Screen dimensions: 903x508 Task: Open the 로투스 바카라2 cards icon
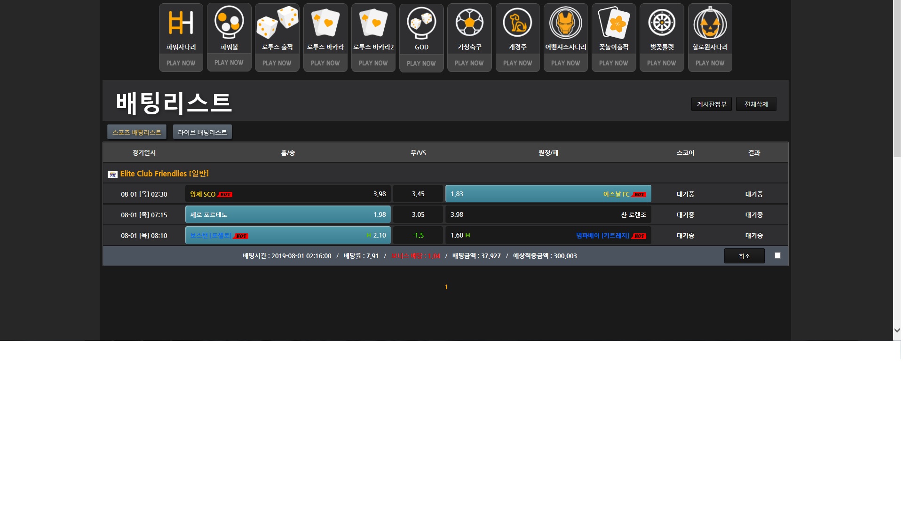tap(373, 23)
